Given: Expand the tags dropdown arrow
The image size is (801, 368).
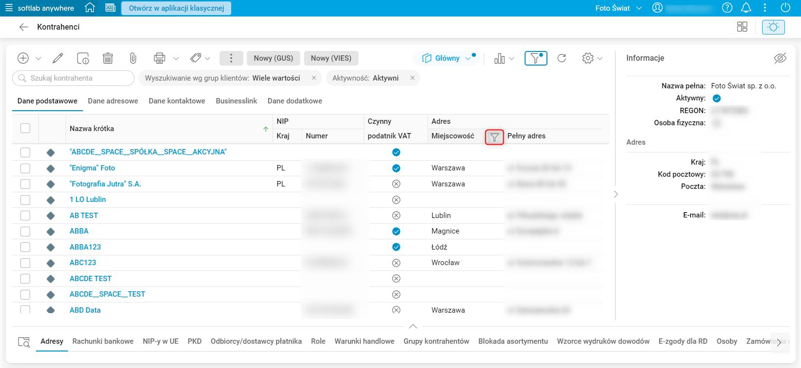Looking at the screenshot, I should [207, 59].
